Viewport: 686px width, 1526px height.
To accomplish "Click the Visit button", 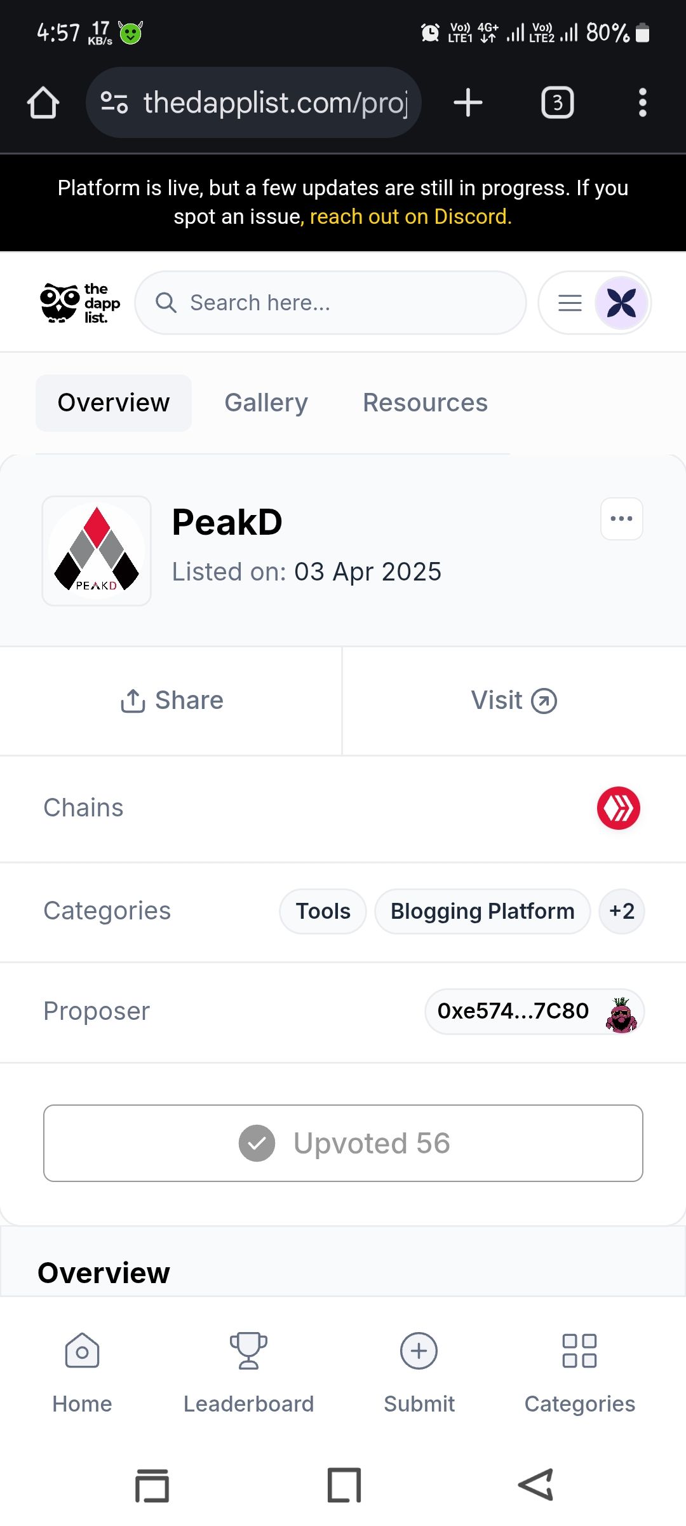I will (514, 701).
